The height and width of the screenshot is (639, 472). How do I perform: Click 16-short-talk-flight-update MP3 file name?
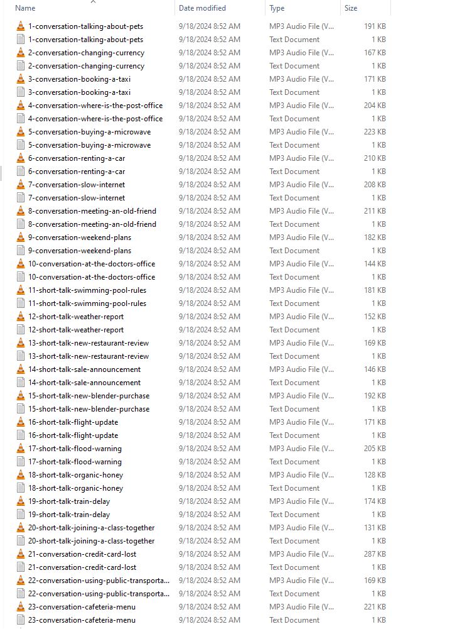pyautogui.click(x=73, y=422)
